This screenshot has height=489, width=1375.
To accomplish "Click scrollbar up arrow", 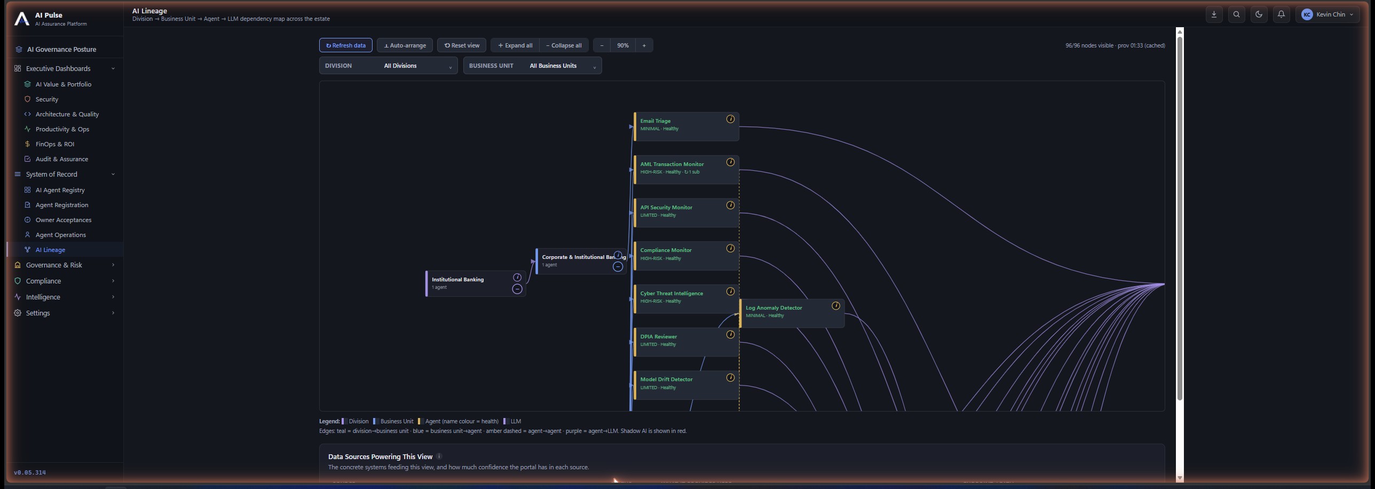I will pos(1180,31).
